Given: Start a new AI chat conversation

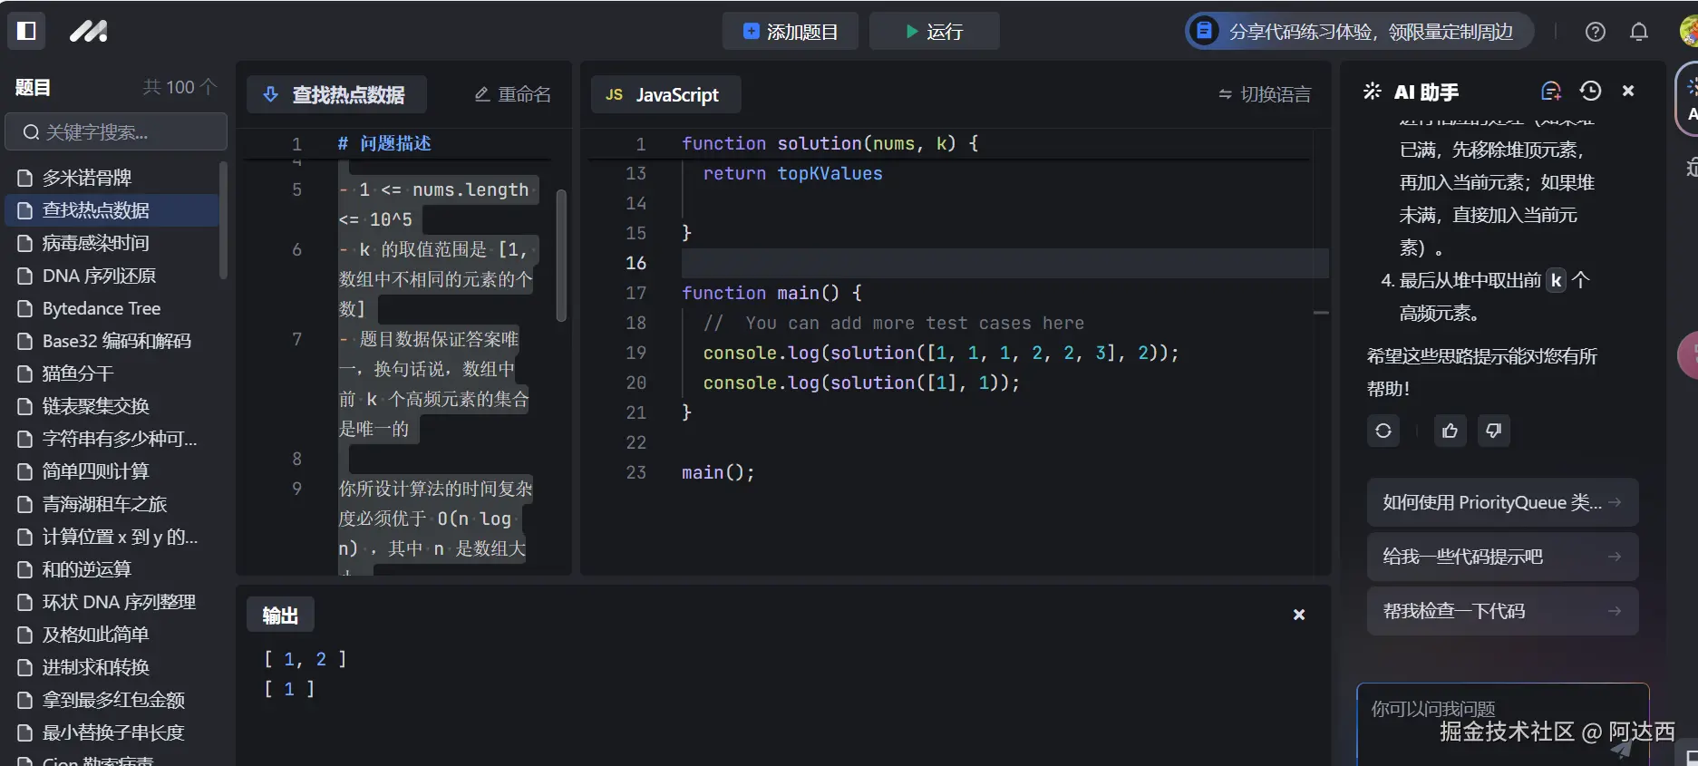Looking at the screenshot, I should pos(1550,91).
